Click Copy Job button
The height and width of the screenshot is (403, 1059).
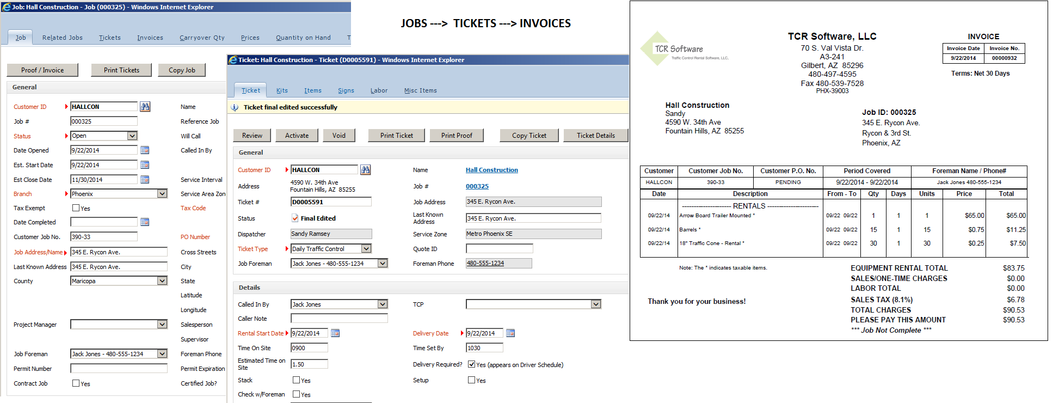pos(182,70)
